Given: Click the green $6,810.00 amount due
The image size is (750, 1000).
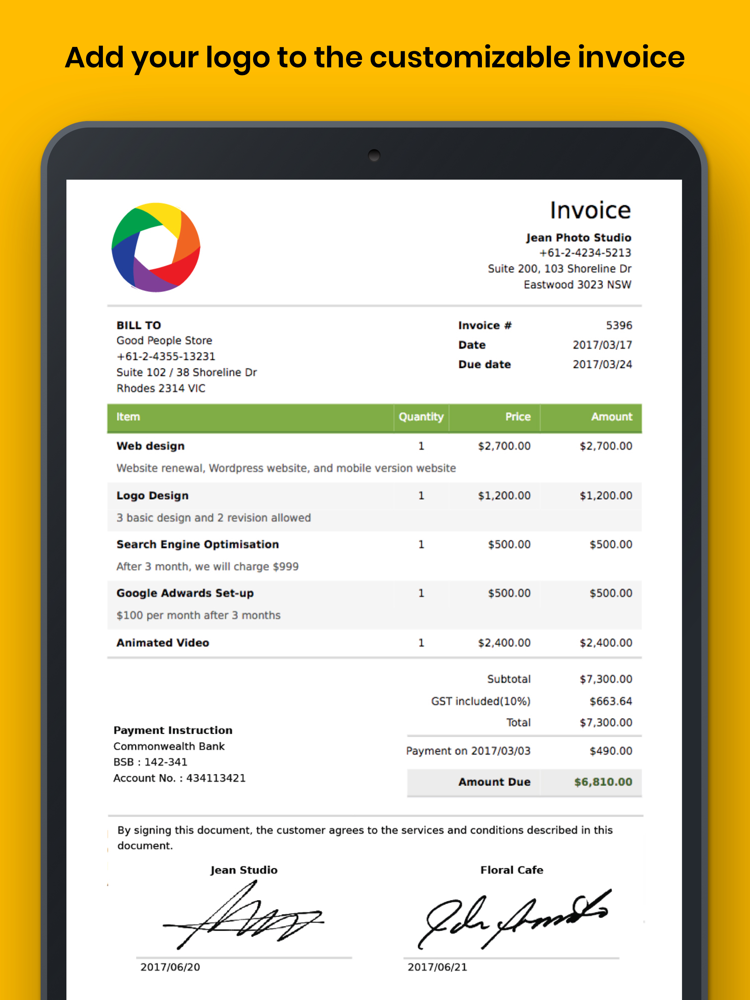Looking at the screenshot, I should click(603, 782).
